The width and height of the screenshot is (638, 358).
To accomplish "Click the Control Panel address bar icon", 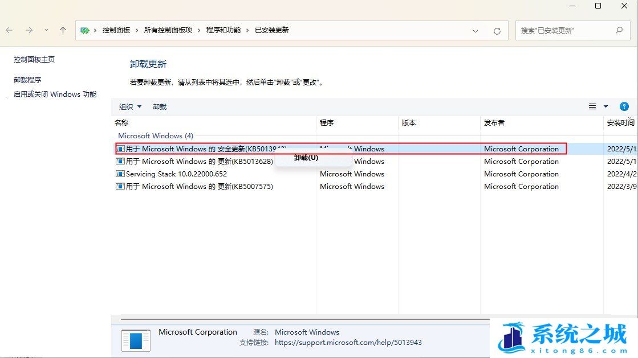I will tap(84, 31).
